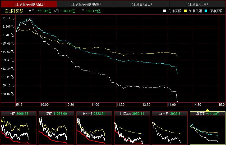
Task: Open the 北上资金(当日) tab
Action: (x=141, y=4)
